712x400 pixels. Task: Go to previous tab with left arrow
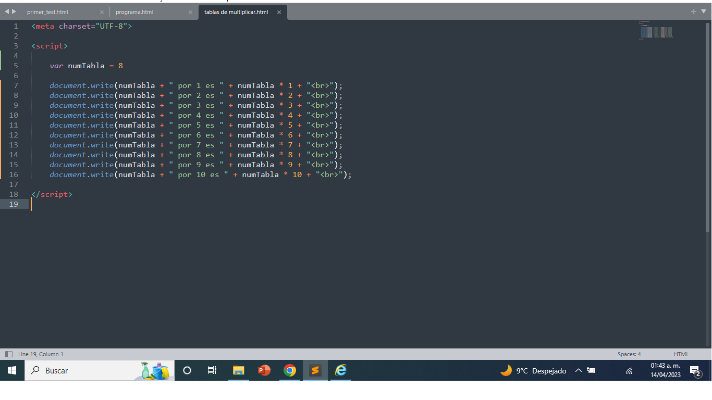[7, 11]
